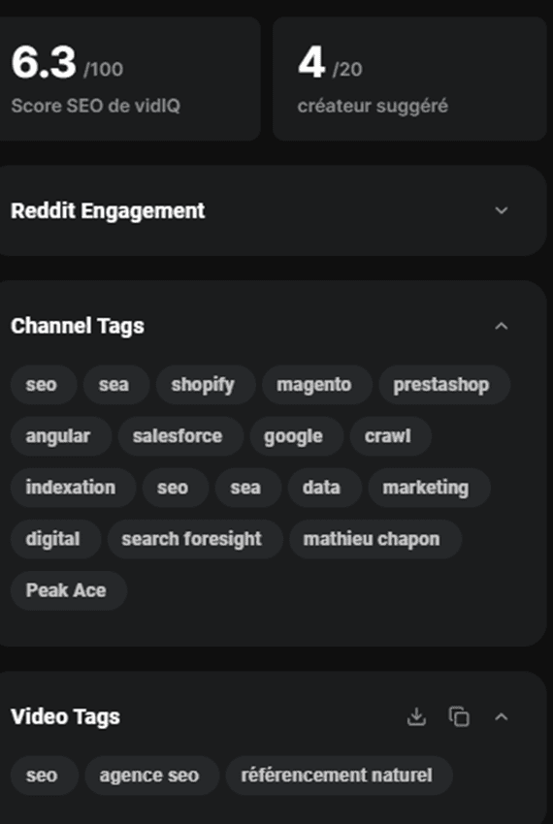Copy all video tags to clipboard

[x=459, y=716]
